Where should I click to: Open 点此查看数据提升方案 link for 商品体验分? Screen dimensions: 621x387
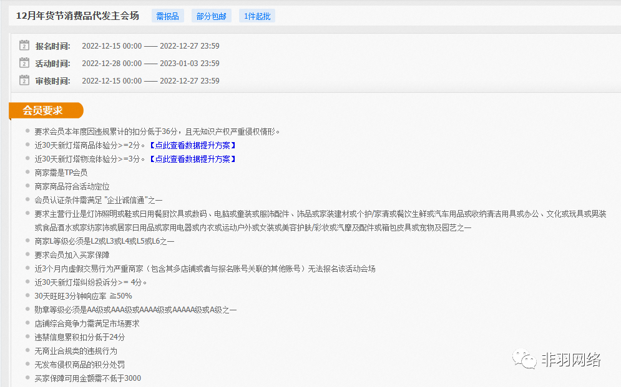[x=192, y=145]
